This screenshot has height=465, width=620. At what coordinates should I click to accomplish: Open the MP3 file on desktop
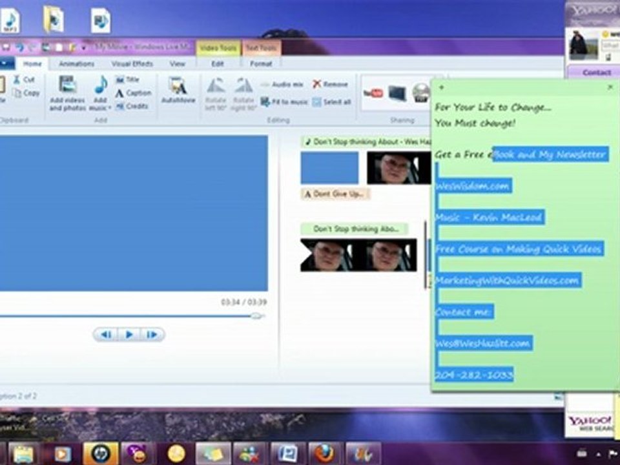pos(11,21)
